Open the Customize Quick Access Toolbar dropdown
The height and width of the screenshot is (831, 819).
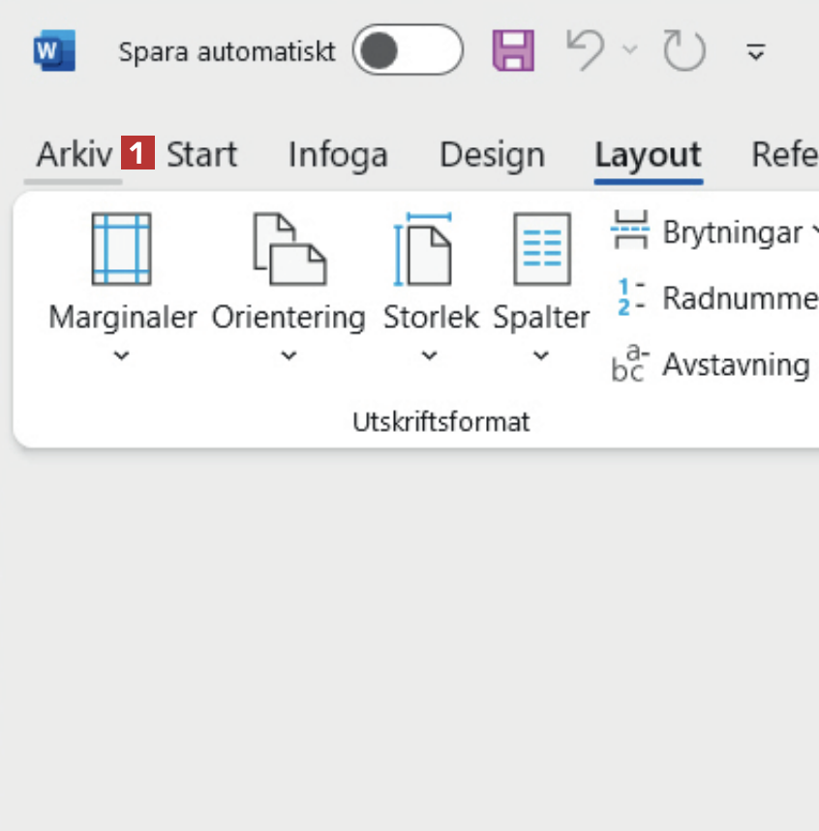(x=757, y=51)
